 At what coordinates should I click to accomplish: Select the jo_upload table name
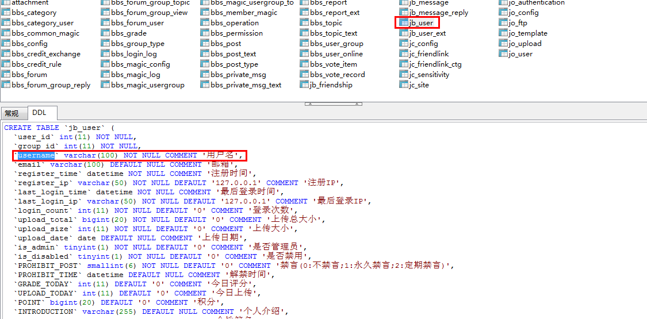click(525, 44)
